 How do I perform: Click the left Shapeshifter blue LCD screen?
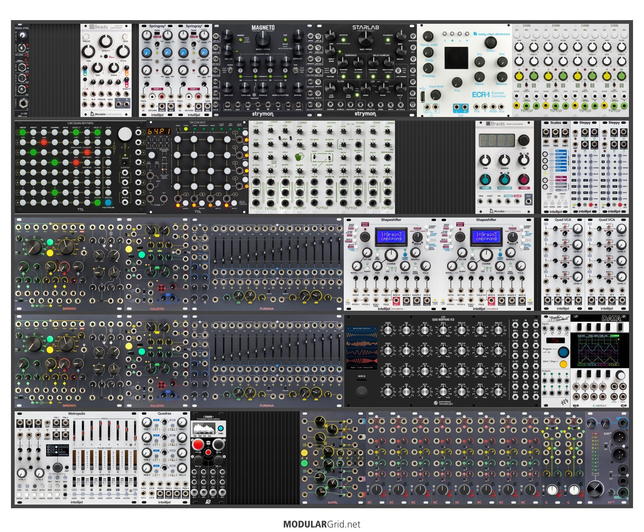point(391,236)
